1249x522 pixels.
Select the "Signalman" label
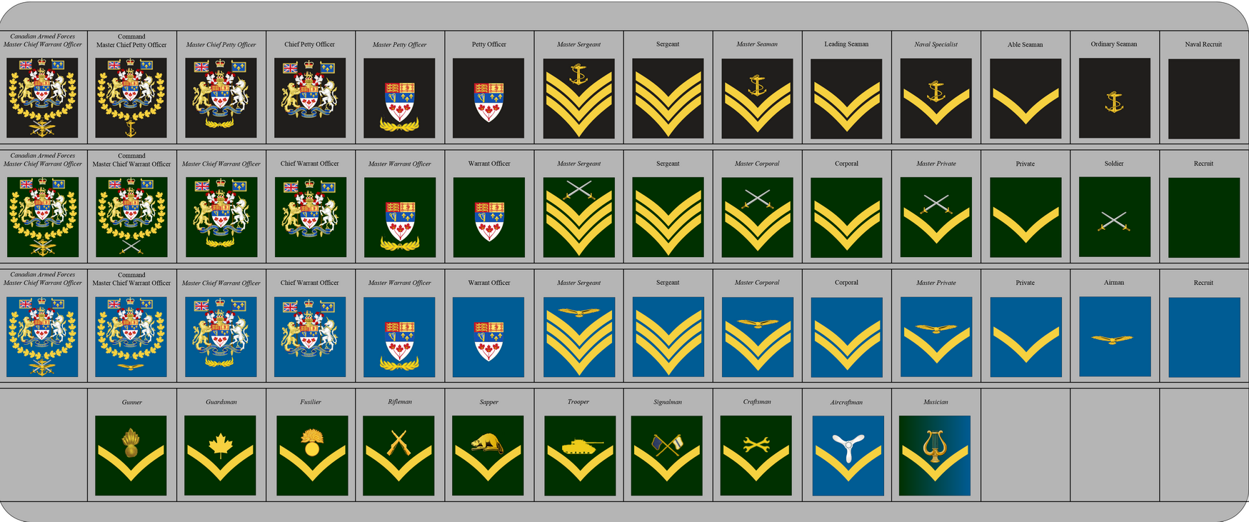point(668,402)
